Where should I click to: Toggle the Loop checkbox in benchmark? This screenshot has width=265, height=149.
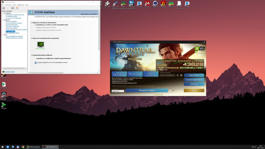170,90
